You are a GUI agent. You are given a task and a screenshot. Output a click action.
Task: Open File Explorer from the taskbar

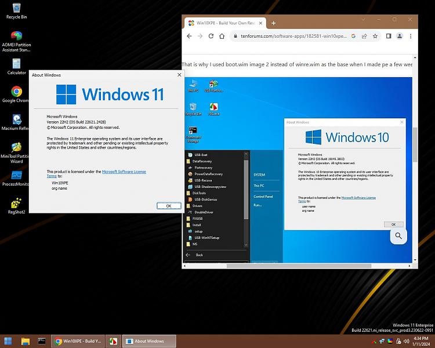click(x=26, y=341)
